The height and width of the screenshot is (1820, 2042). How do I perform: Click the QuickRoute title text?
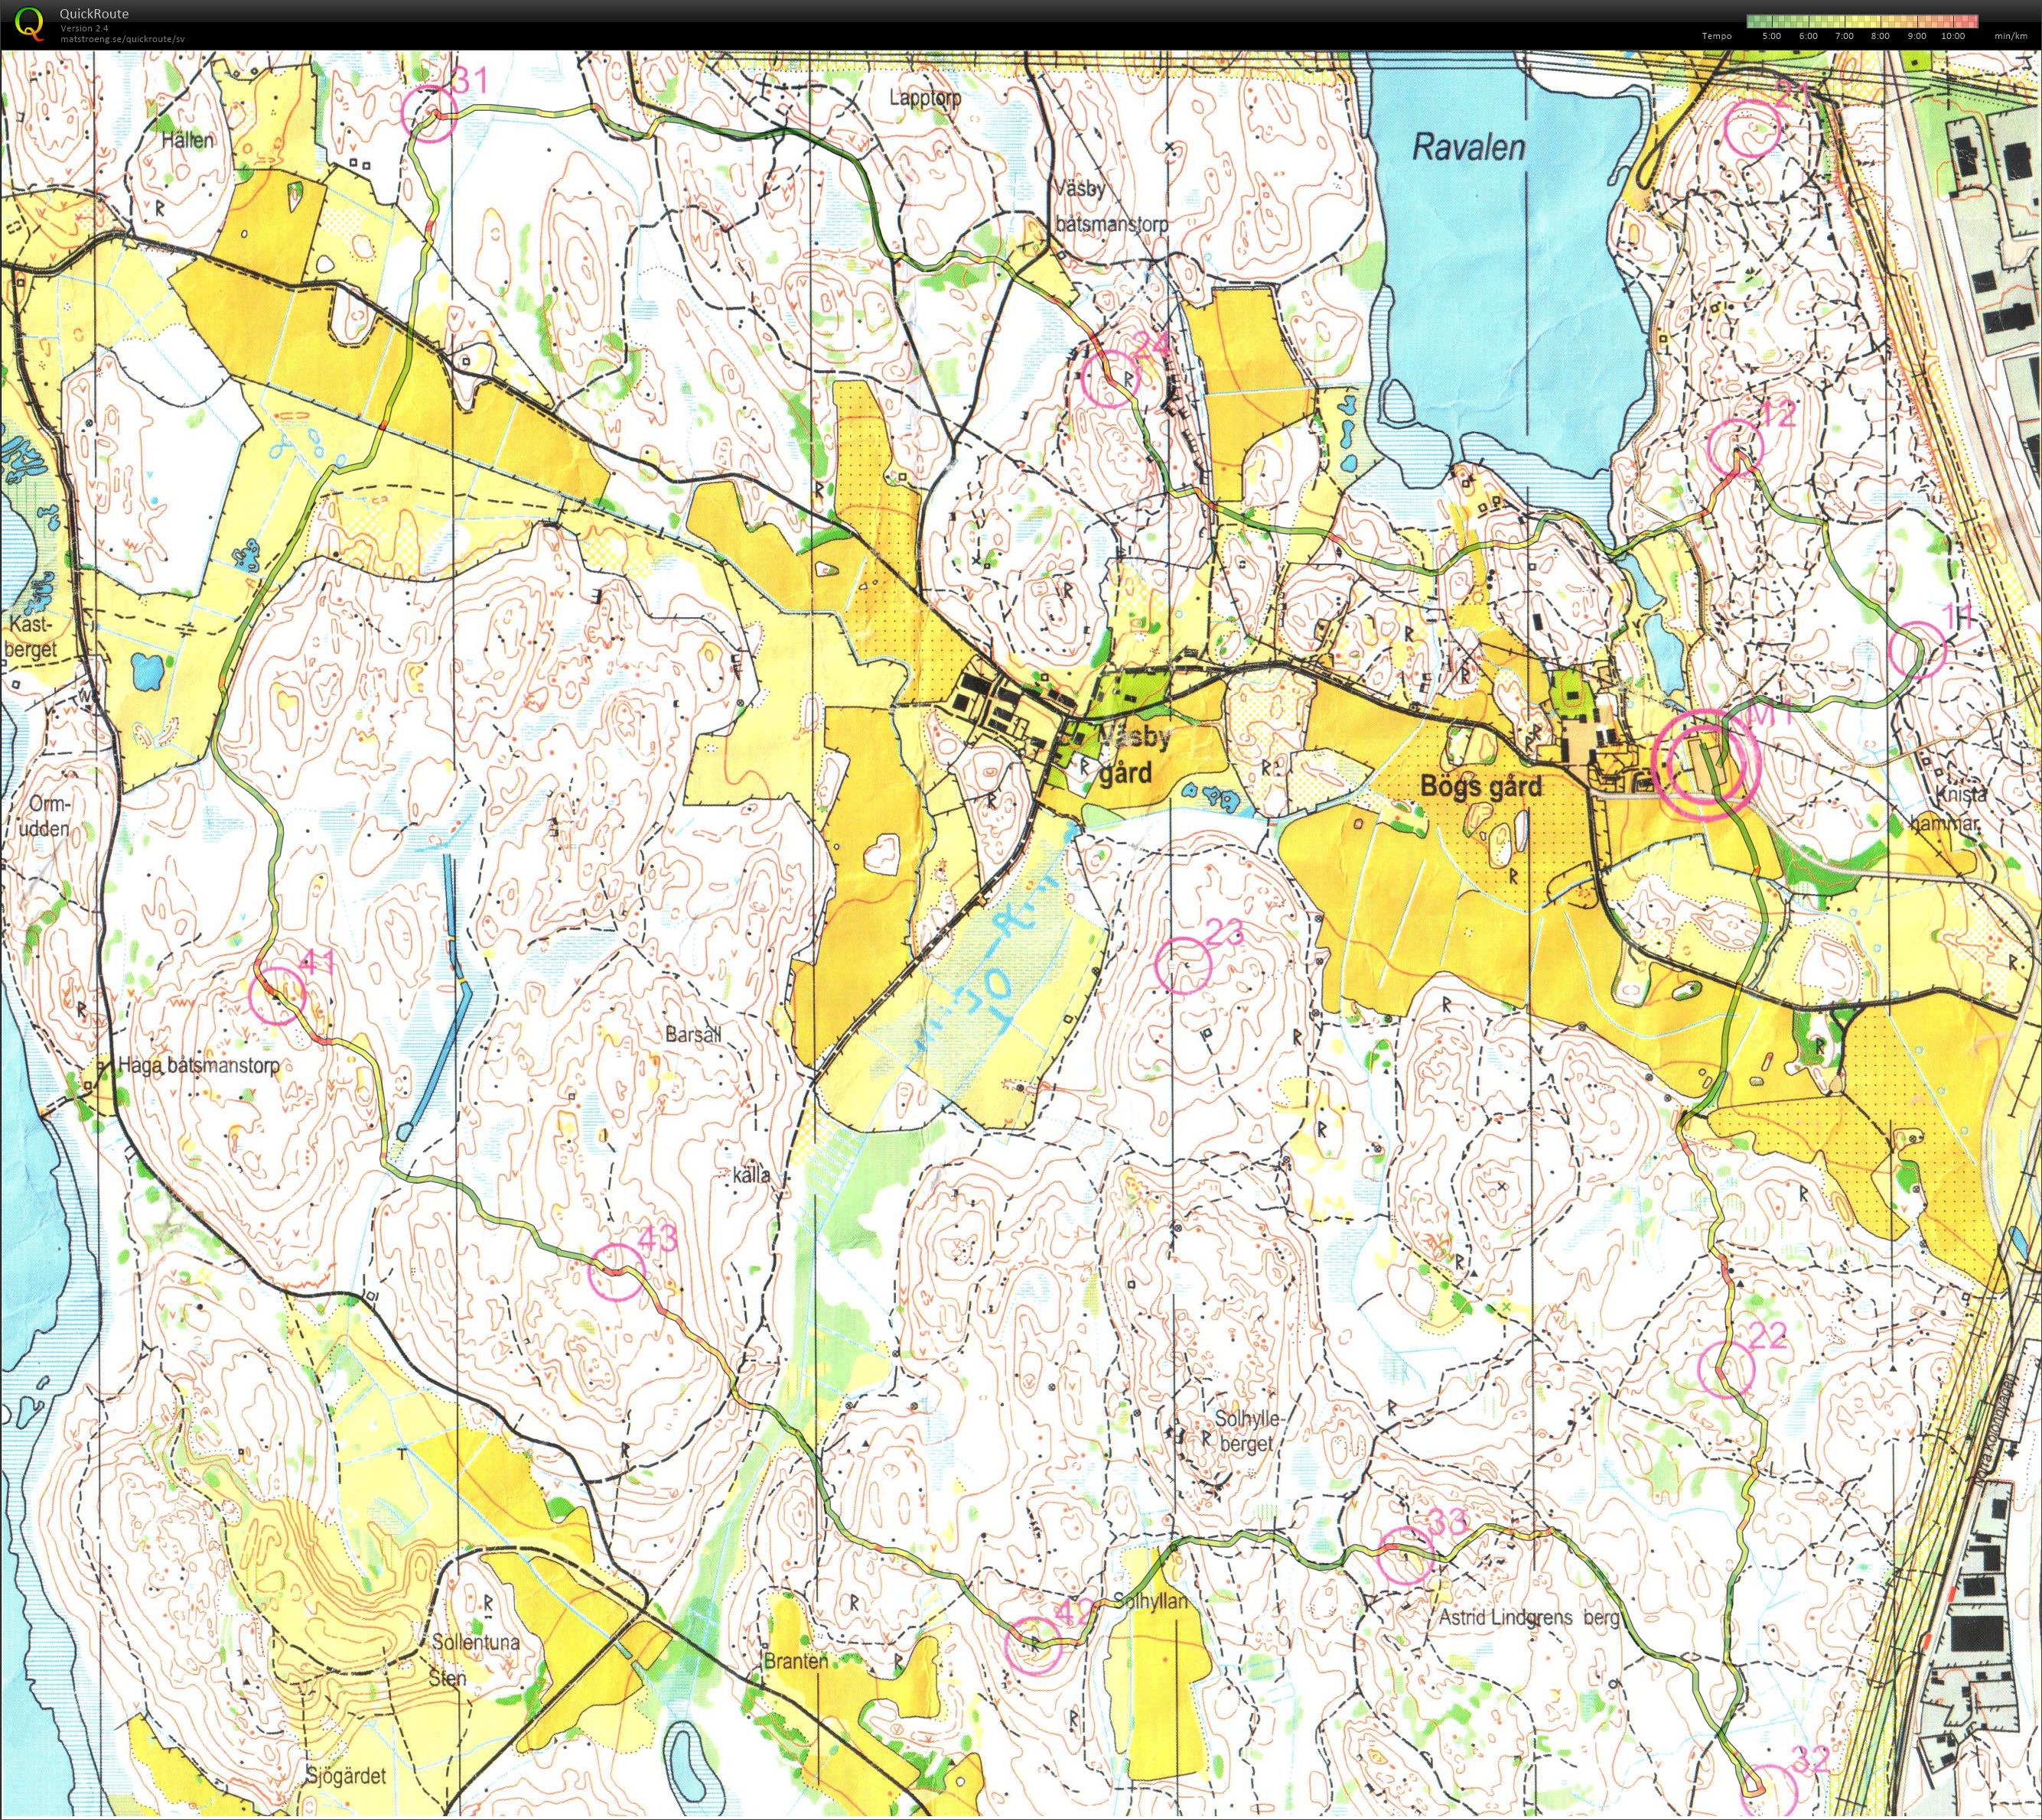94,14
